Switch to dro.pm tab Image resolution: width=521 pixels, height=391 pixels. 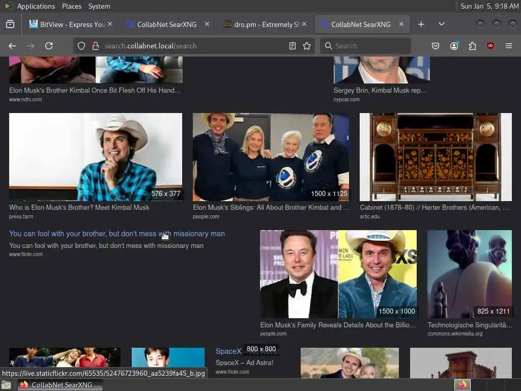tap(265, 24)
